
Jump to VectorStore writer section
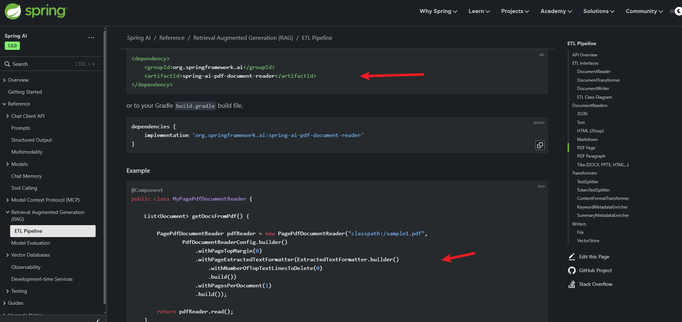point(588,241)
